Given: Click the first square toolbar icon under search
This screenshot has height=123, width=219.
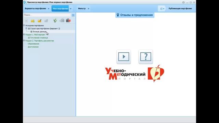Looking at the screenshot, I should pyautogui.click(x=26, y=20).
